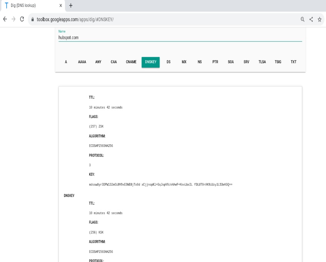Select the SOA record type
The height and width of the screenshot is (262, 326).
pos(231,62)
